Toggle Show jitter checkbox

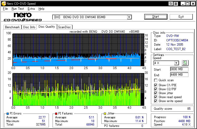point(156,93)
